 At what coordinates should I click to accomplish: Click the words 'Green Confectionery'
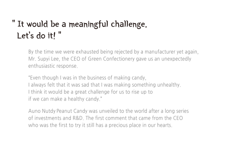coord(111,59)
